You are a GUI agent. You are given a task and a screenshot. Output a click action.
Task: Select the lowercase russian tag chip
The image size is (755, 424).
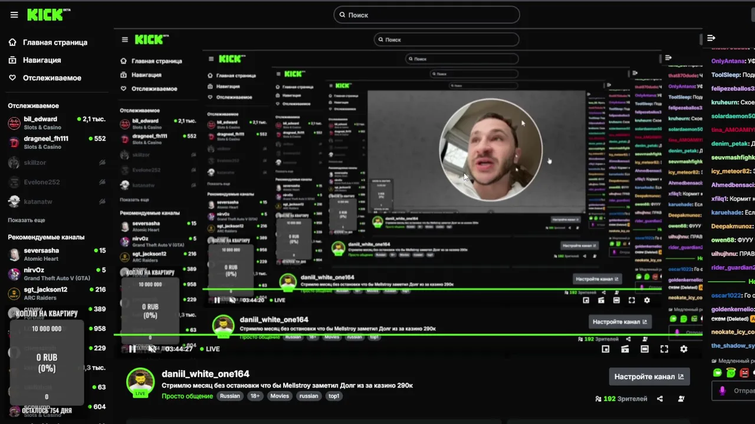pos(308,396)
